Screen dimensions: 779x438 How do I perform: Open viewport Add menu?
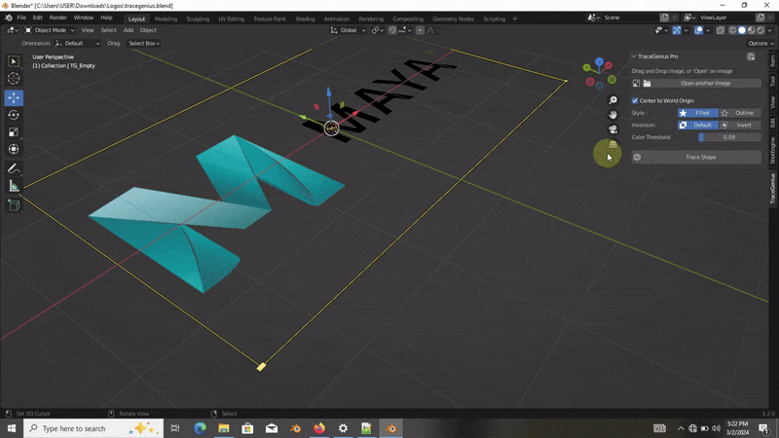129,30
